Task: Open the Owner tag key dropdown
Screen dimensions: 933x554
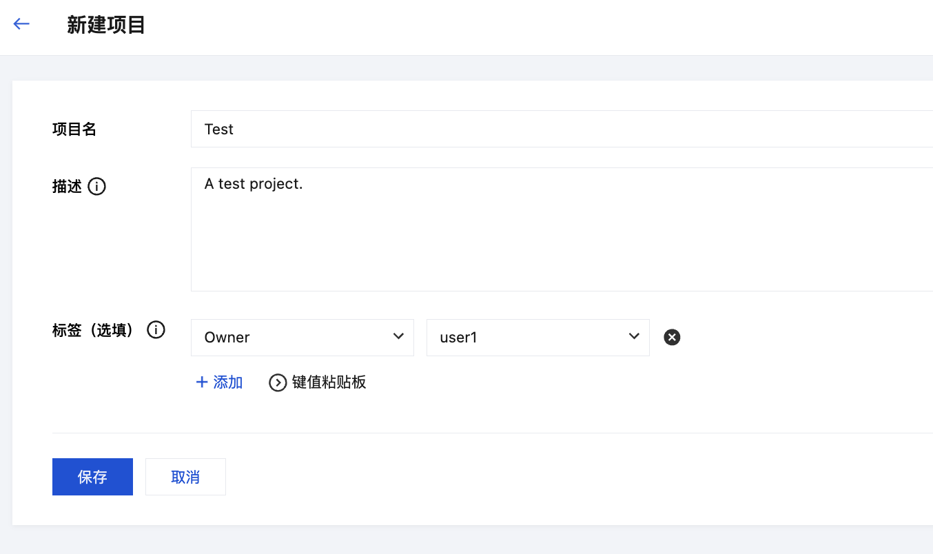Action: (302, 338)
